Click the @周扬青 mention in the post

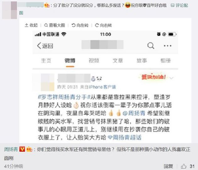pyautogui.click(x=134, y=113)
